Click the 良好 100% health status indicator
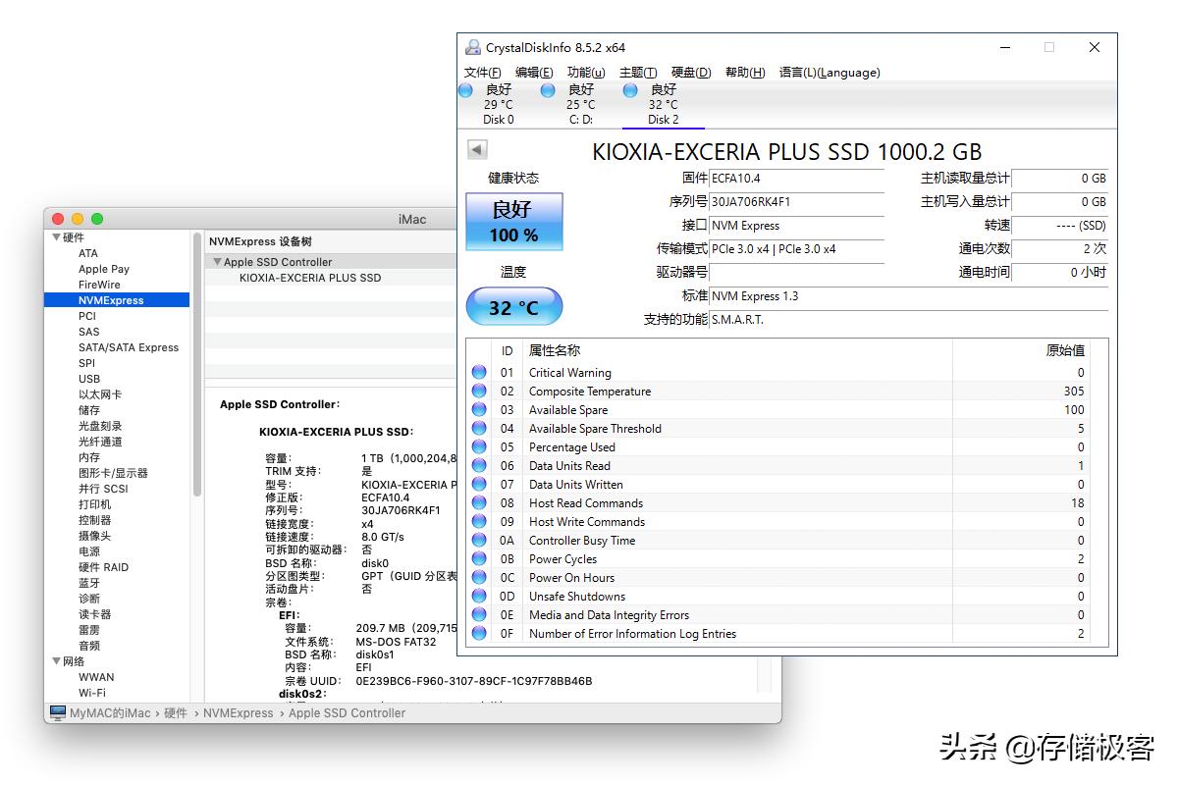Image resolution: width=1178 pixels, height=785 pixels. (513, 222)
